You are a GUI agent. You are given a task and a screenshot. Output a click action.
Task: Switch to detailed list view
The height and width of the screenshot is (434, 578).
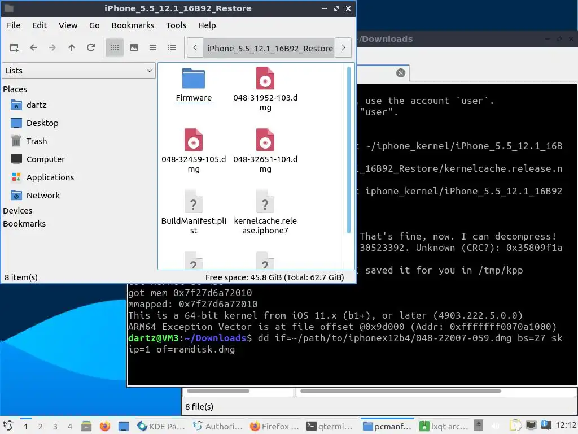[172, 47]
